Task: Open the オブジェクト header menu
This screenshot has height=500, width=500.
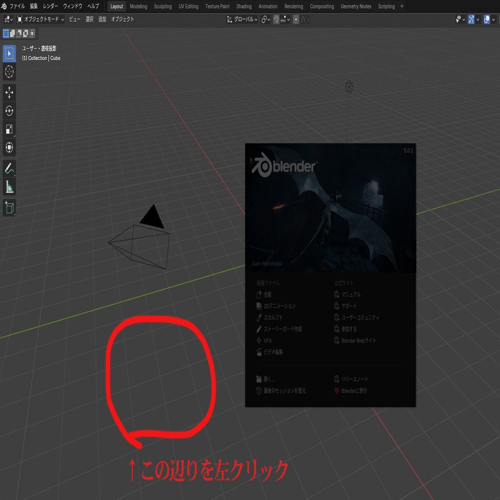Action: [122, 19]
